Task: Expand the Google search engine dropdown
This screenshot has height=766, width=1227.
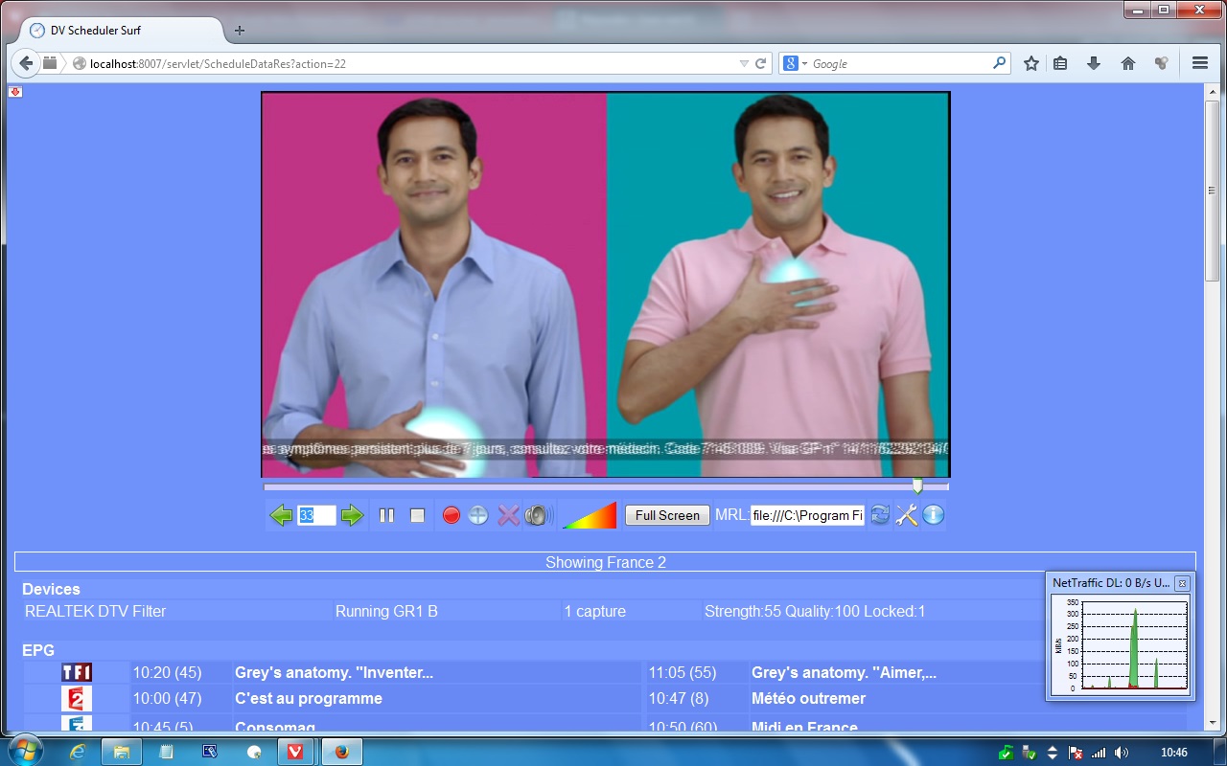Action: (x=795, y=64)
